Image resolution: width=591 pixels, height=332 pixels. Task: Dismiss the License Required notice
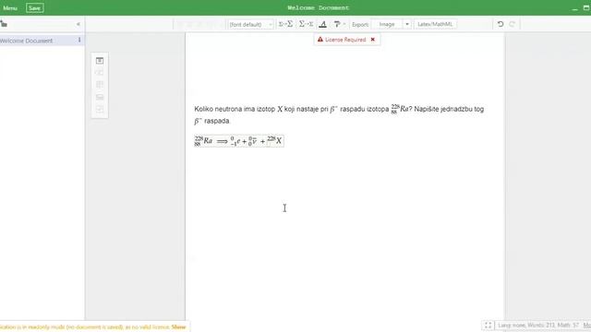[373, 40]
